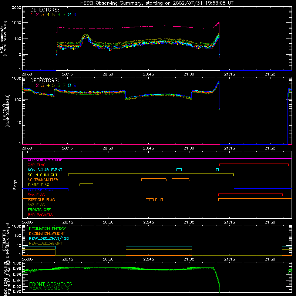Click the DECIMATION_WEIGHT legend entry
The image size is (296, 296).
47,233
